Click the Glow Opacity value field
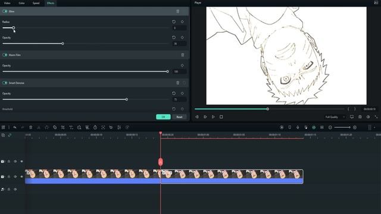The height and width of the screenshot is (214, 381). 179,44
